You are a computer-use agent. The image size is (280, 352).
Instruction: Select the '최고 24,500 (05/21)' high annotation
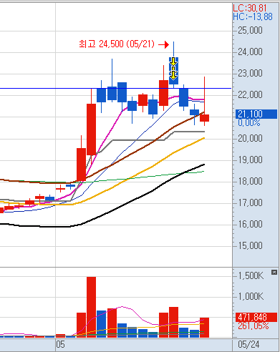pyautogui.click(x=117, y=44)
